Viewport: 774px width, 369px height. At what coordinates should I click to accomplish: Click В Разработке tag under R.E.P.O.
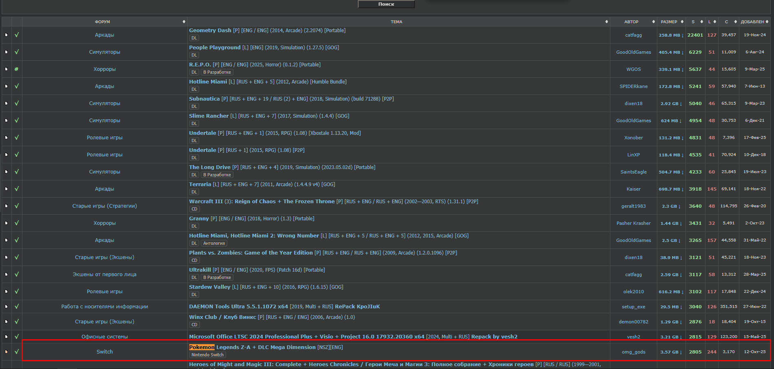pos(217,72)
